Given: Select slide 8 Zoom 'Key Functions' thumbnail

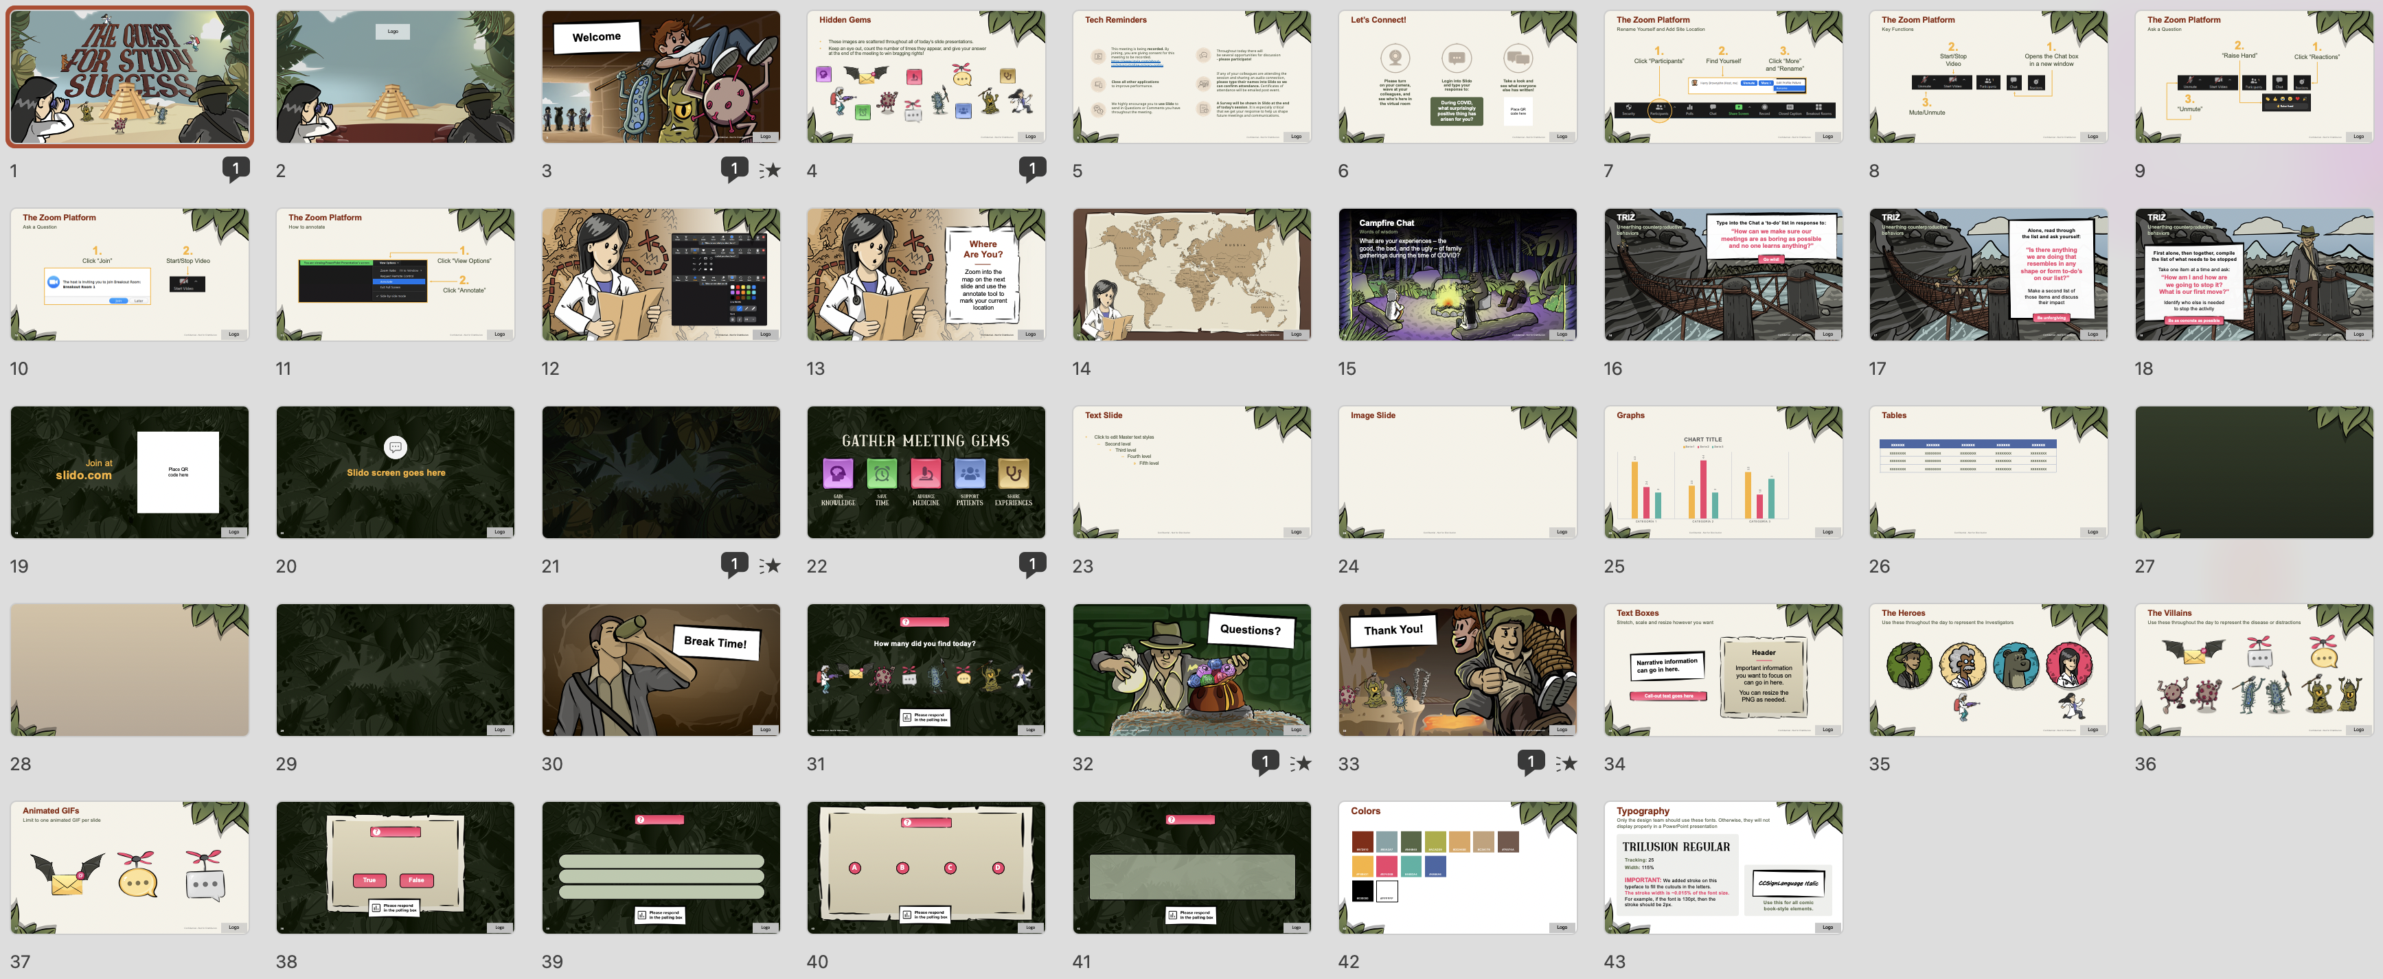Looking at the screenshot, I should pyautogui.click(x=1989, y=77).
